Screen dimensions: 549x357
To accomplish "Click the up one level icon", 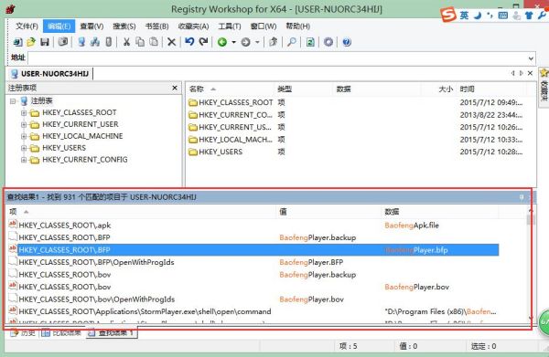I will [273, 42].
